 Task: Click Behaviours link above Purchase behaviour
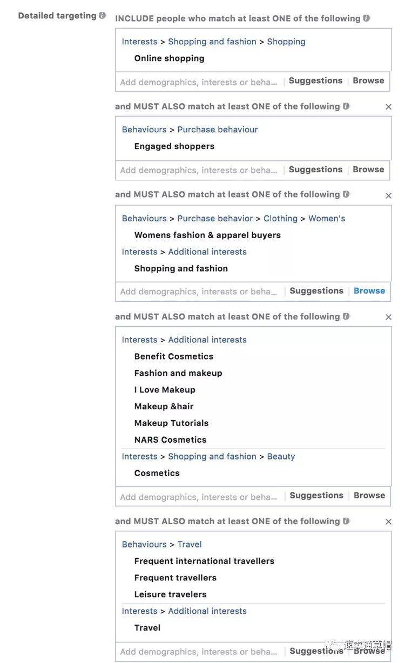(144, 130)
